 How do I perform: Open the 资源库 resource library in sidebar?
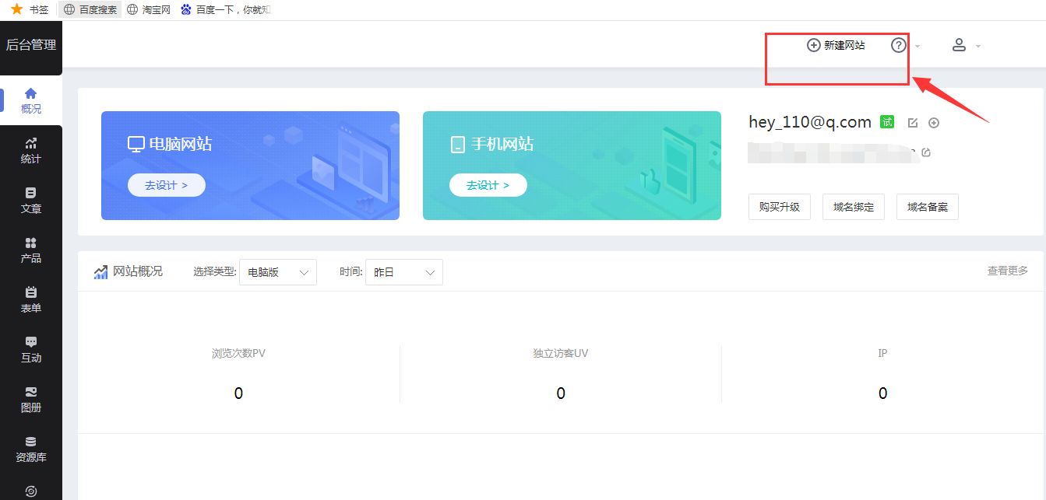pos(30,448)
